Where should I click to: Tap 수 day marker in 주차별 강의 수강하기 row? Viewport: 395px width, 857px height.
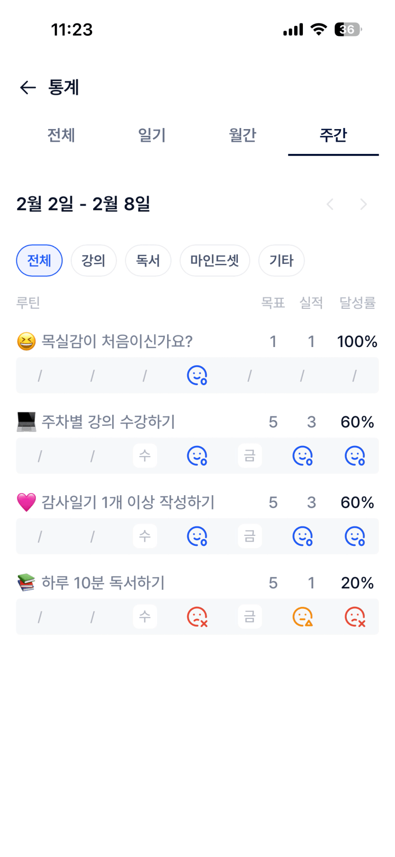pyautogui.click(x=145, y=456)
